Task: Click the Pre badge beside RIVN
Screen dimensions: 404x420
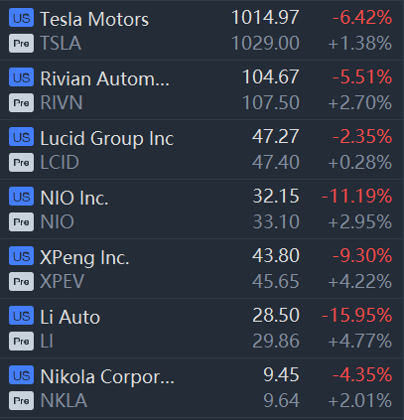Action: (x=21, y=103)
